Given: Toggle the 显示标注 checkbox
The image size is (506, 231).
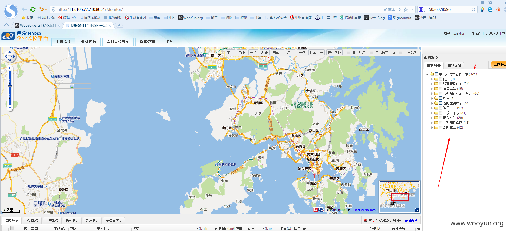Looking at the screenshot, I should point(349,53).
